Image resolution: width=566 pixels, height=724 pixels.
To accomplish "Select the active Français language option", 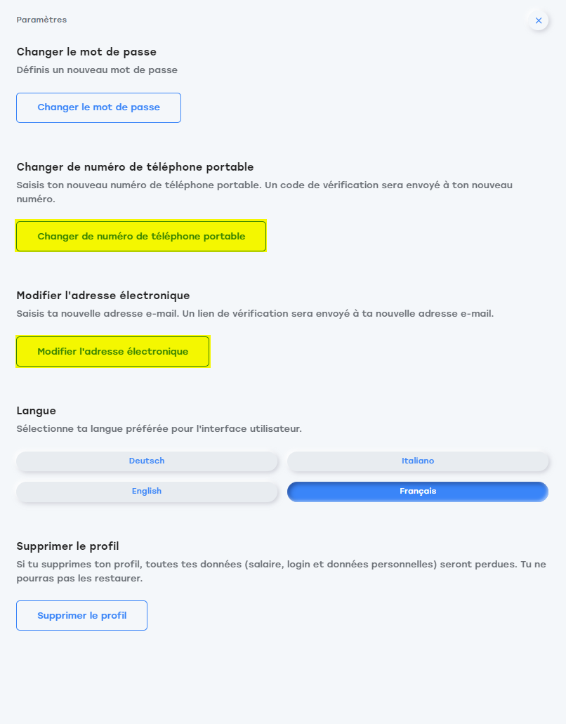I will (418, 492).
